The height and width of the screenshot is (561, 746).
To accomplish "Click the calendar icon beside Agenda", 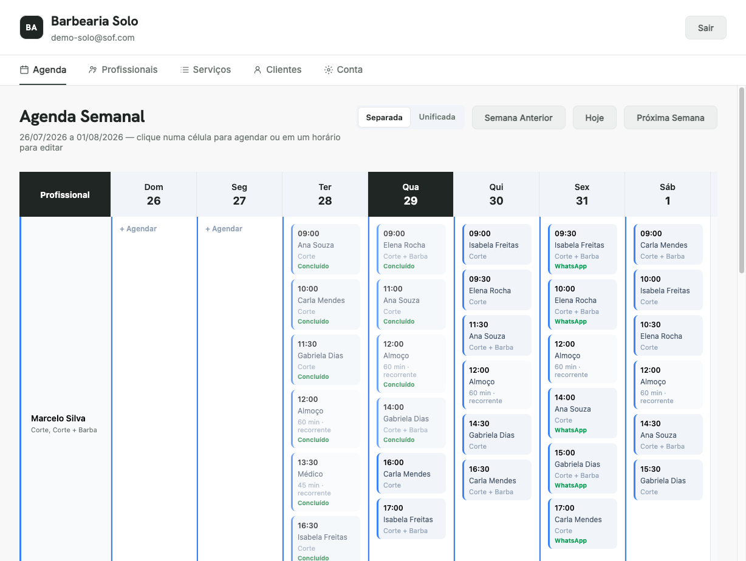I will [24, 70].
